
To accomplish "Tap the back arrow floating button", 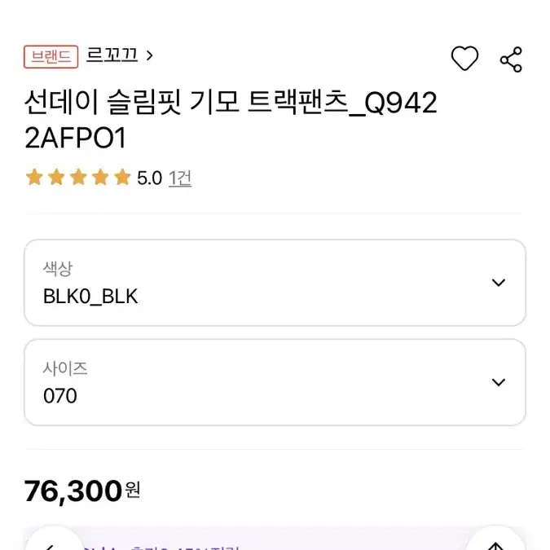I will point(53,540).
